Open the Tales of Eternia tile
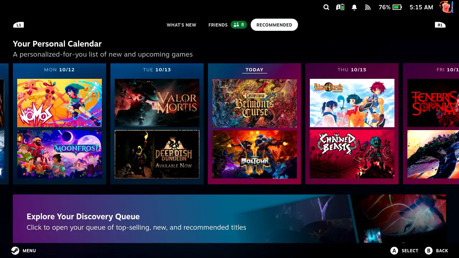This screenshot has height=258, width=459. [x=352, y=103]
